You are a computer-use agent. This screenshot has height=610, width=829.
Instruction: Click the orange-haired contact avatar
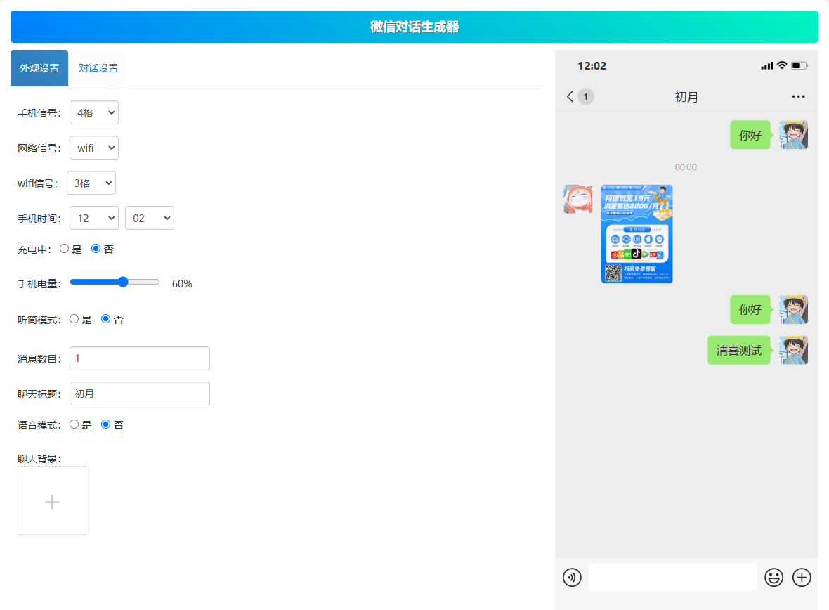577,199
